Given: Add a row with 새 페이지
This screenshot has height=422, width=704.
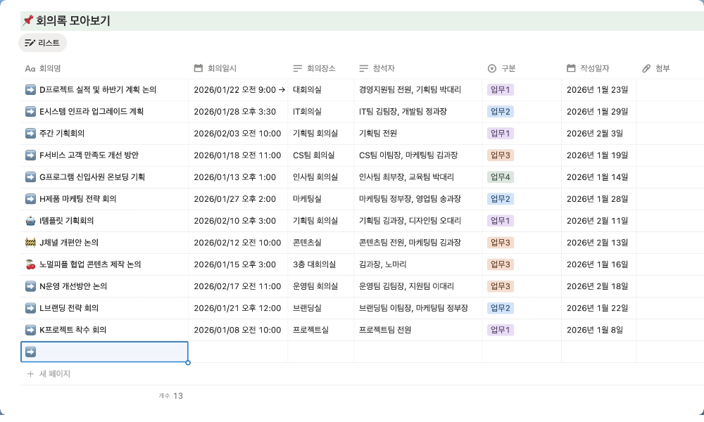Looking at the screenshot, I should (49, 374).
